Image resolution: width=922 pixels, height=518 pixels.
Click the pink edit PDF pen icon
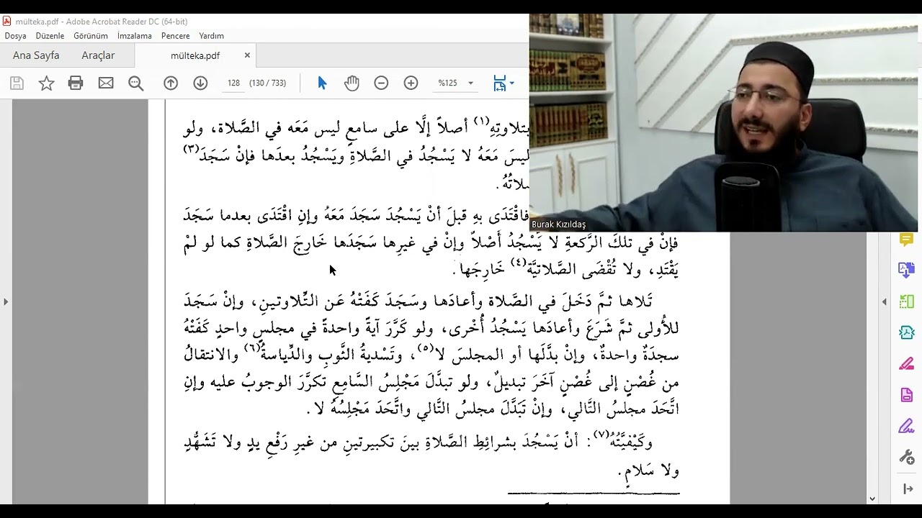coord(907,364)
